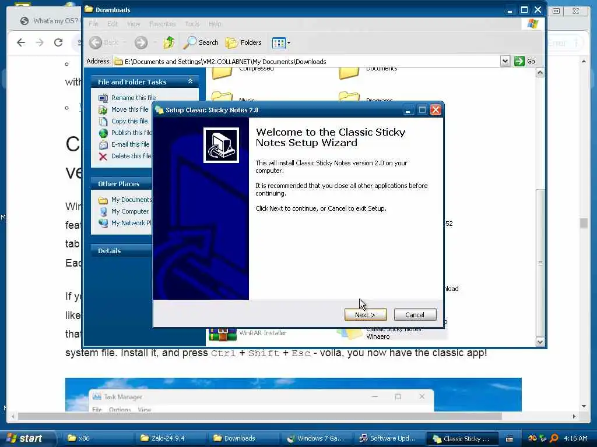The image size is (597, 447).
Task: Click the Downloads scrollbar down arrow
Action: (540, 342)
